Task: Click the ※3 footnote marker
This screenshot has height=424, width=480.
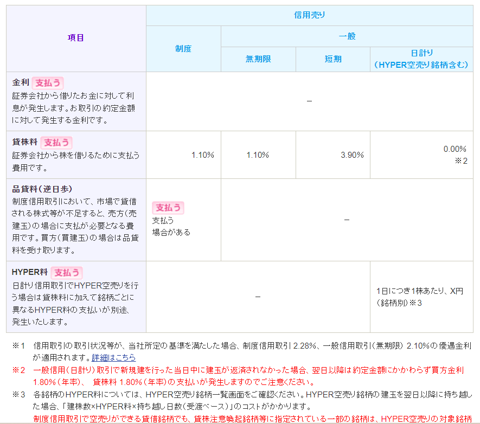Action: click(18, 394)
